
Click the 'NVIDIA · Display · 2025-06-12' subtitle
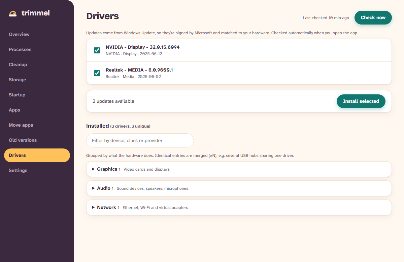(x=134, y=54)
